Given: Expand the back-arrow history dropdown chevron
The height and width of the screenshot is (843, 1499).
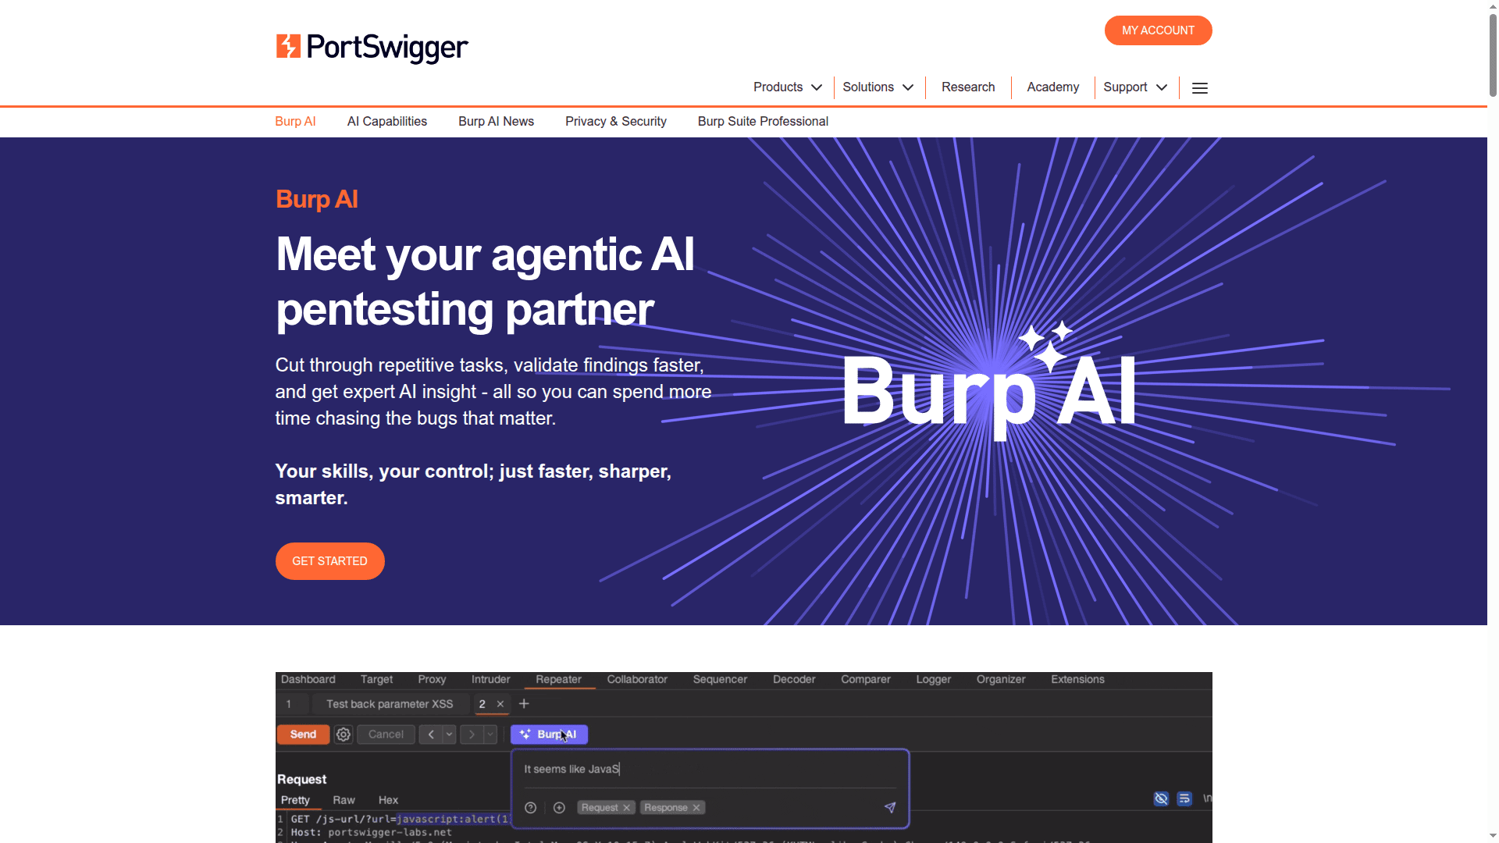Looking at the screenshot, I should [x=447, y=735].
